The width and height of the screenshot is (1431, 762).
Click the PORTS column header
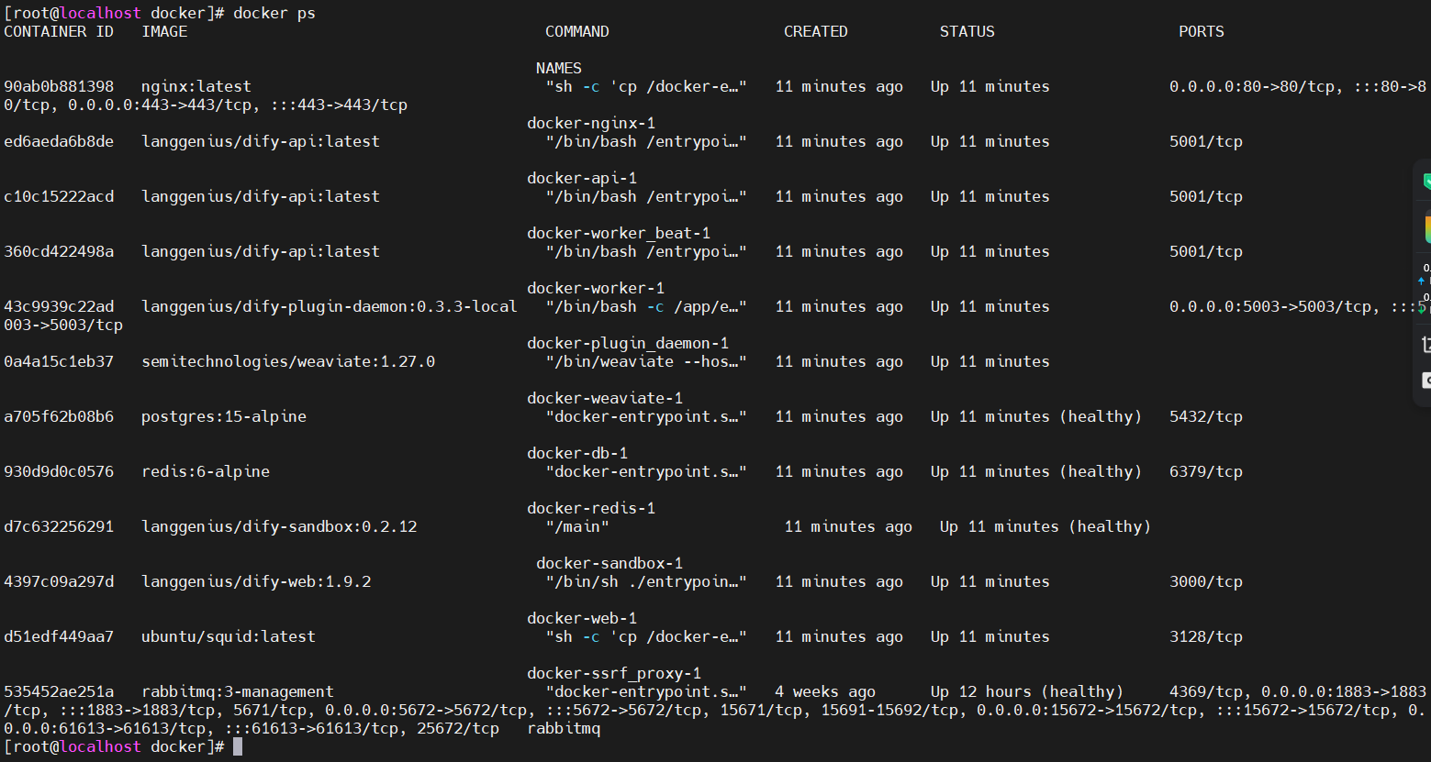point(1202,31)
